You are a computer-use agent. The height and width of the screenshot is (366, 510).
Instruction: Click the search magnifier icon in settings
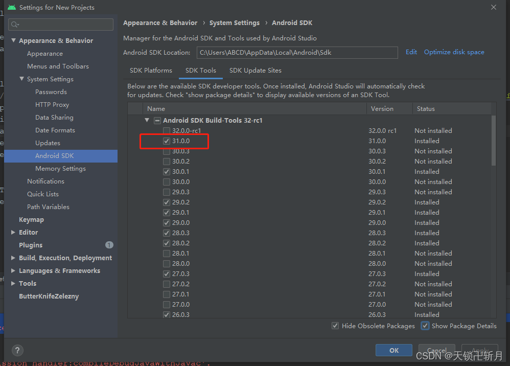coord(15,25)
